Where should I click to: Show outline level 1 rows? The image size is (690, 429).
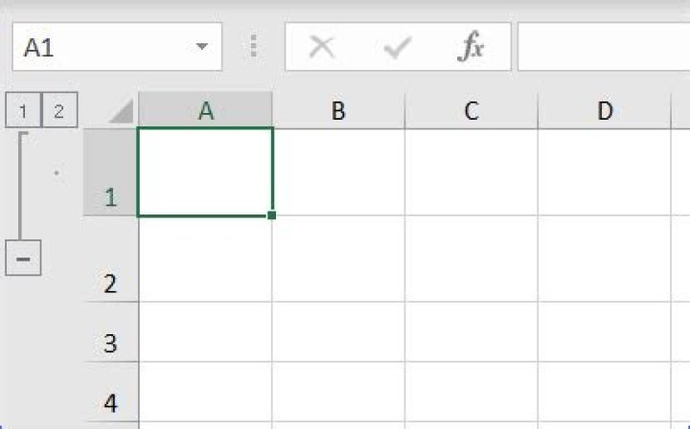(23, 111)
